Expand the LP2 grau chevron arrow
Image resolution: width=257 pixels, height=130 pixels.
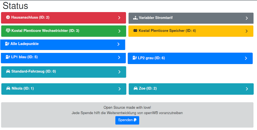tap(246, 58)
